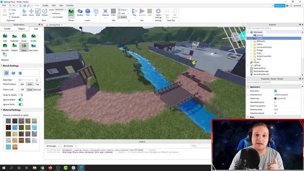Click the Play test button
Screen dimensions: 304x171
[x=134, y=13]
